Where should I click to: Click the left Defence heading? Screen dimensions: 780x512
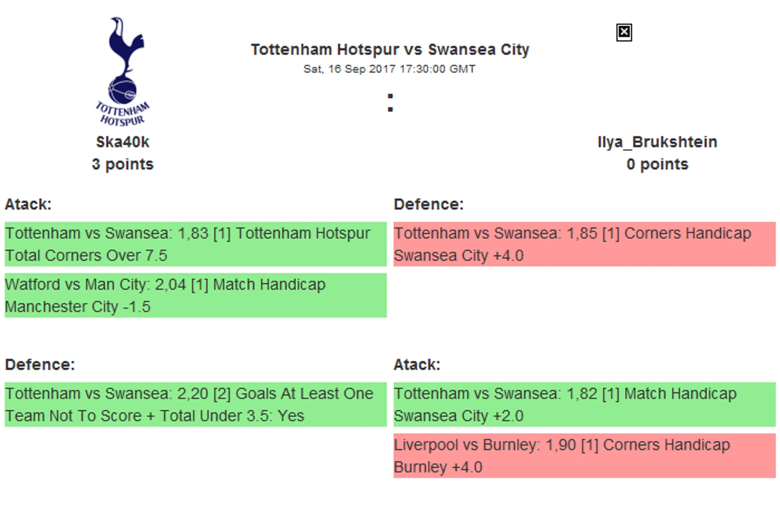pyautogui.click(x=40, y=365)
